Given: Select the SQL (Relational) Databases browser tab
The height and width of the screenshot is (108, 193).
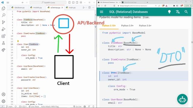Looking at the screenshot, I should coord(109,2).
